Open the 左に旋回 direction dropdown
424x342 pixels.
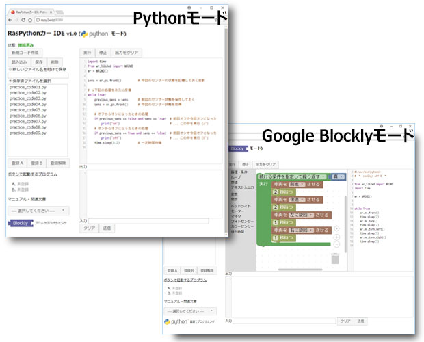[x=301, y=215]
